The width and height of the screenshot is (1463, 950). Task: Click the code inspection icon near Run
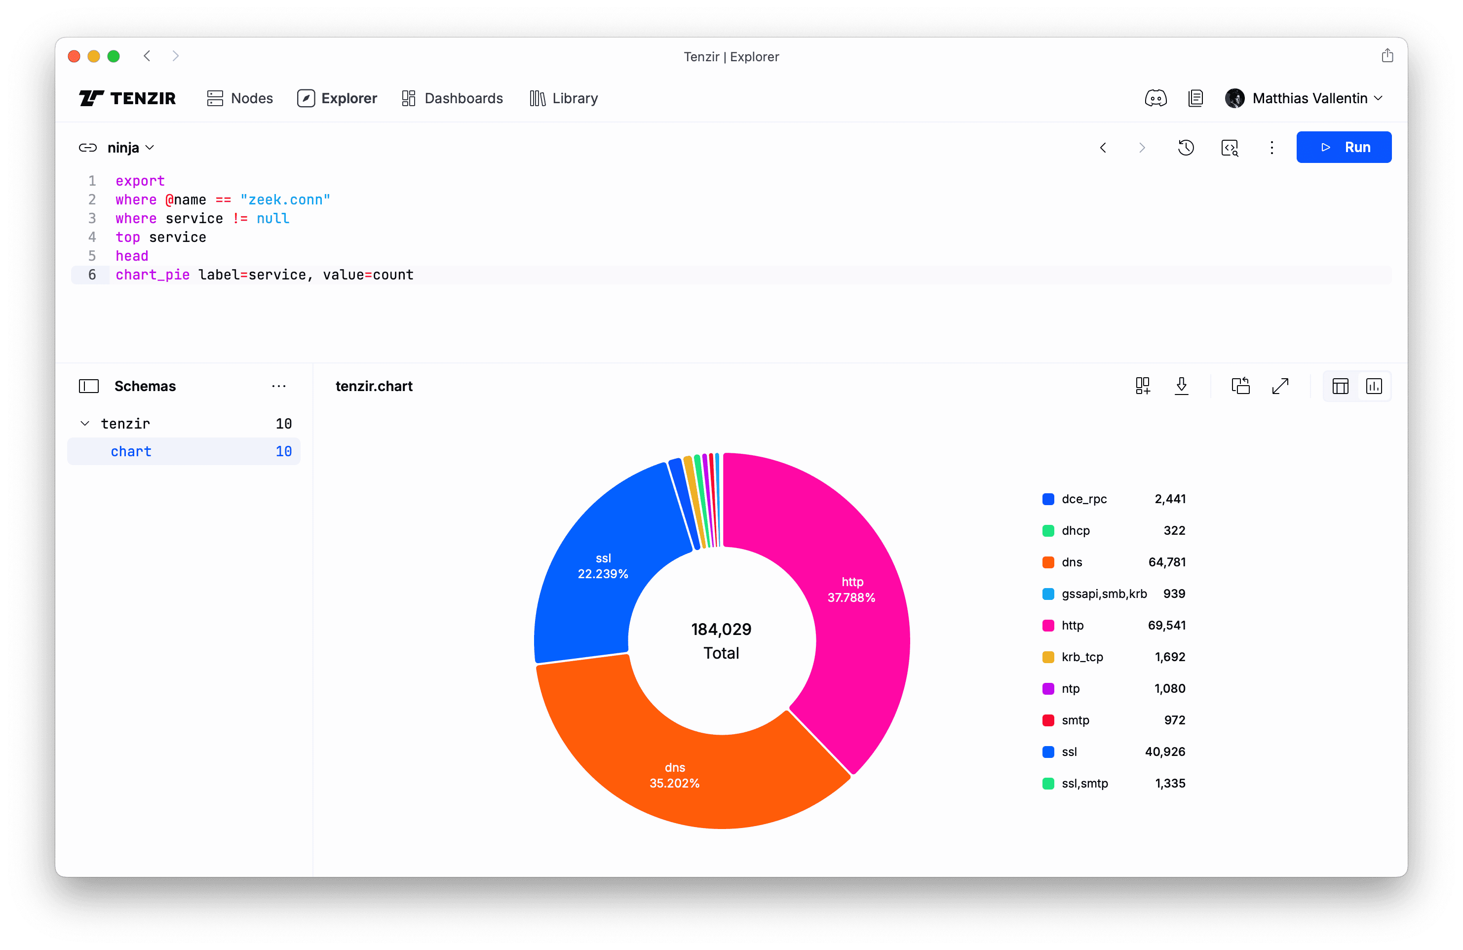pos(1230,148)
